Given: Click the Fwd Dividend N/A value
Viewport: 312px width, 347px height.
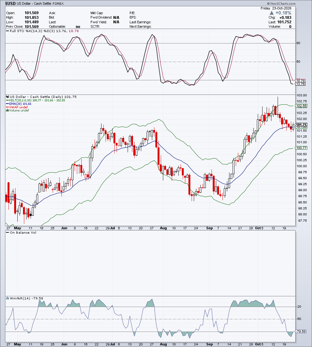Looking at the screenshot, I should [116, 18].
